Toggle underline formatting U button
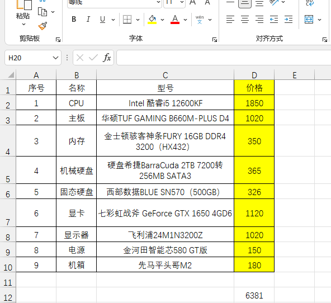The height and width of the screenshot is (303, 331). (x=102, y=20)
